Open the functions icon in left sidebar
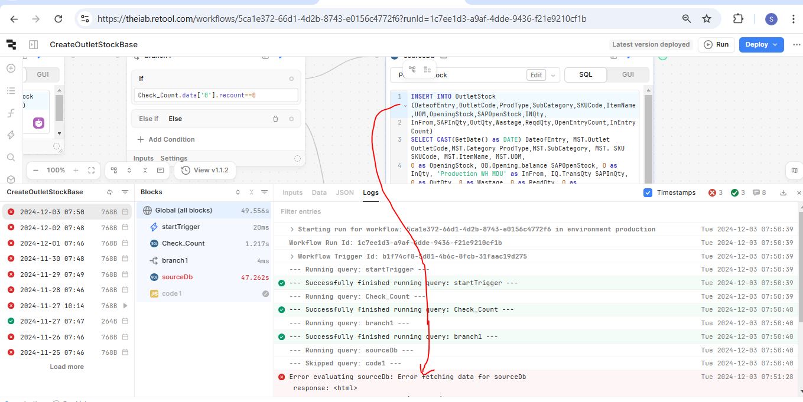The height and width of the screenshot is (402, 803). [x=11, y=113]
